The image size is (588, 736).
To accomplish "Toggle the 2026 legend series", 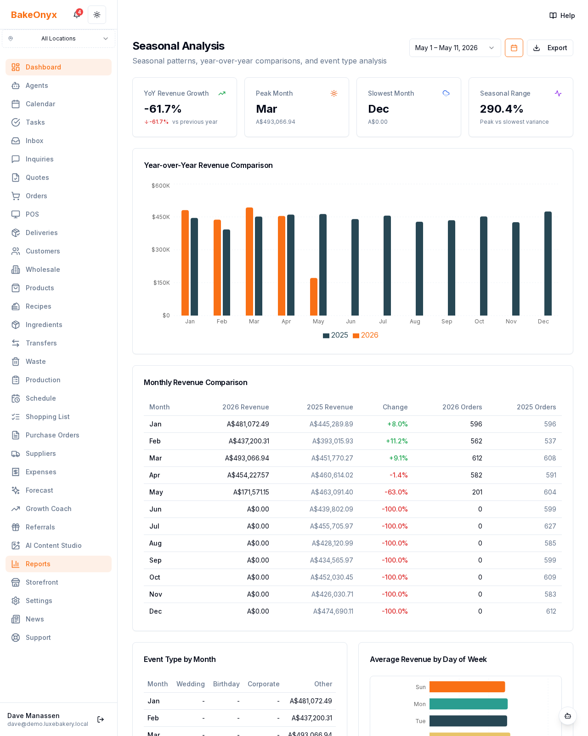I will click(366, 335).
